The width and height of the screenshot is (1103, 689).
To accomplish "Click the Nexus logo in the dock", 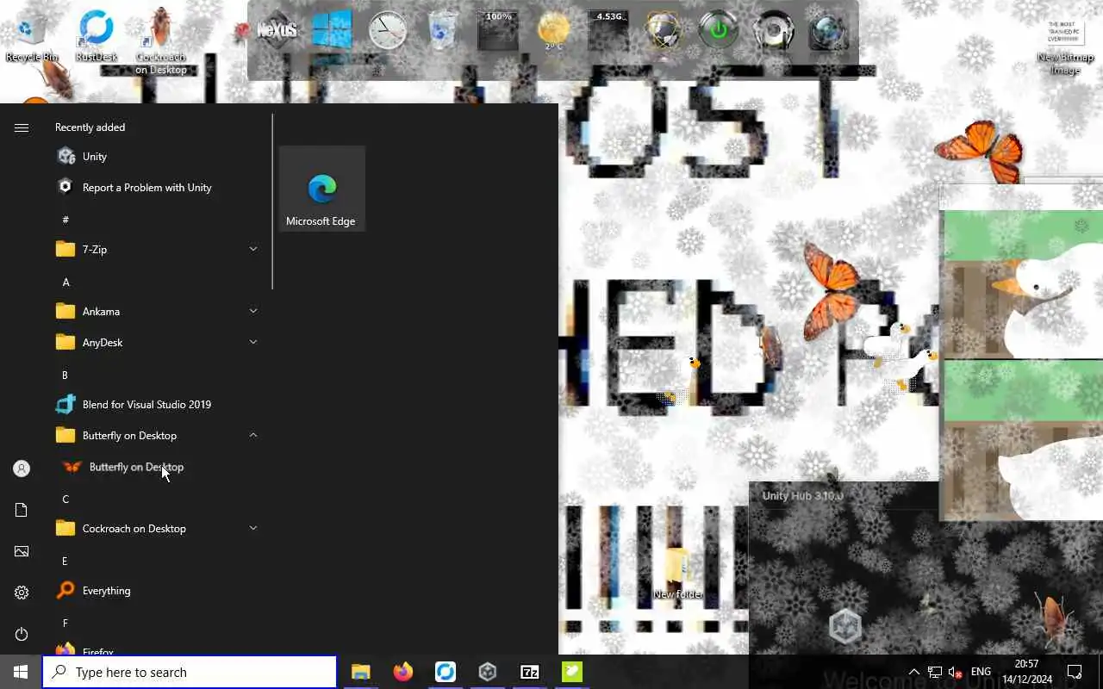I will pos(277,30).
